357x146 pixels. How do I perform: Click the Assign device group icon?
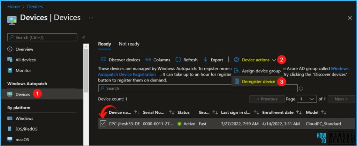pos(237,71)
